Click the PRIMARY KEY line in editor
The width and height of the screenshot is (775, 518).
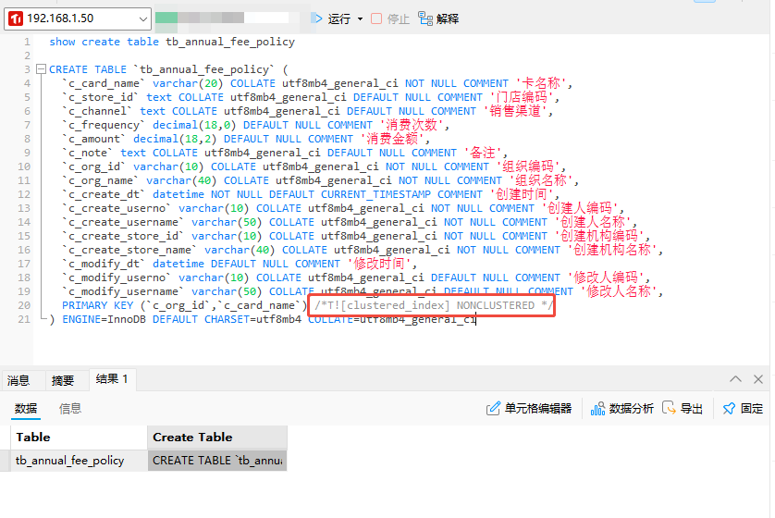(x=307, y=305)
